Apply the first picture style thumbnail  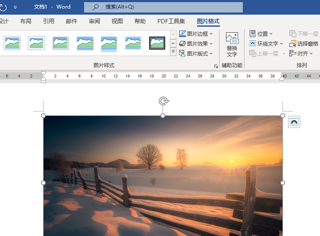pyautogui.click(x=12, y=43)
